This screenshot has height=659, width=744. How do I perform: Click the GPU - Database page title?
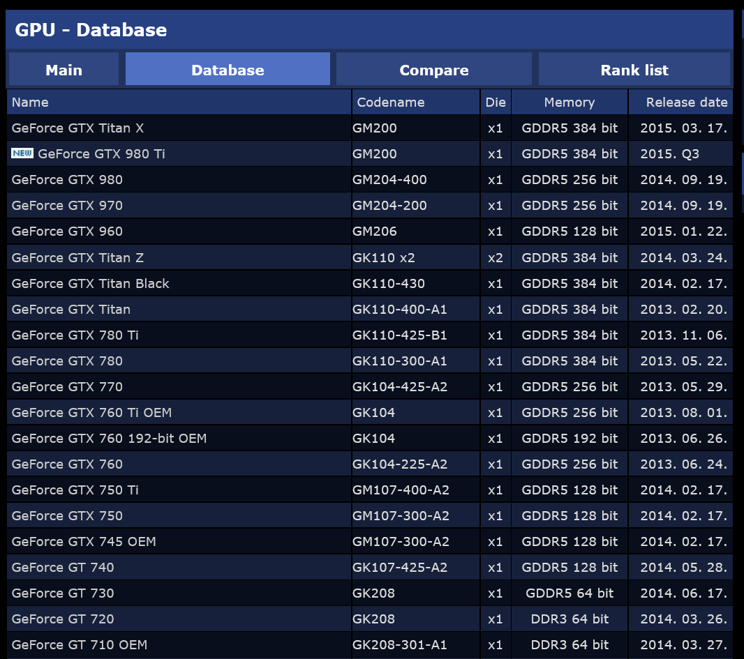point(91,30)
